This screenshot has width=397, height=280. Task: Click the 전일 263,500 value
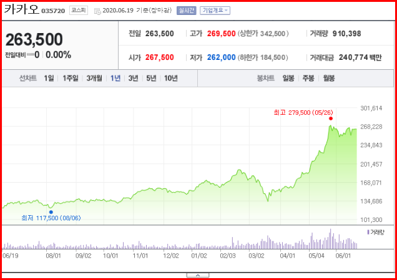160,34
